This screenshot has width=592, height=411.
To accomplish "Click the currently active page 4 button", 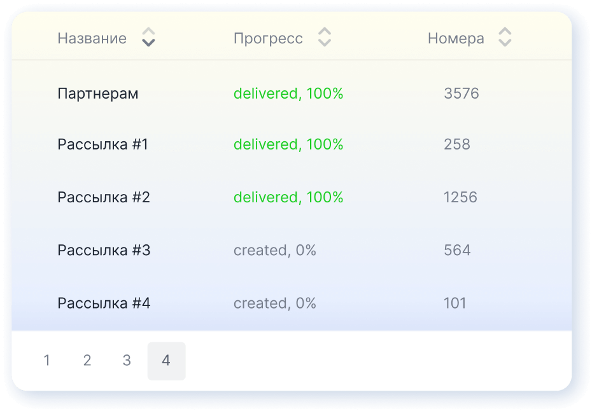I will [167, 360].
